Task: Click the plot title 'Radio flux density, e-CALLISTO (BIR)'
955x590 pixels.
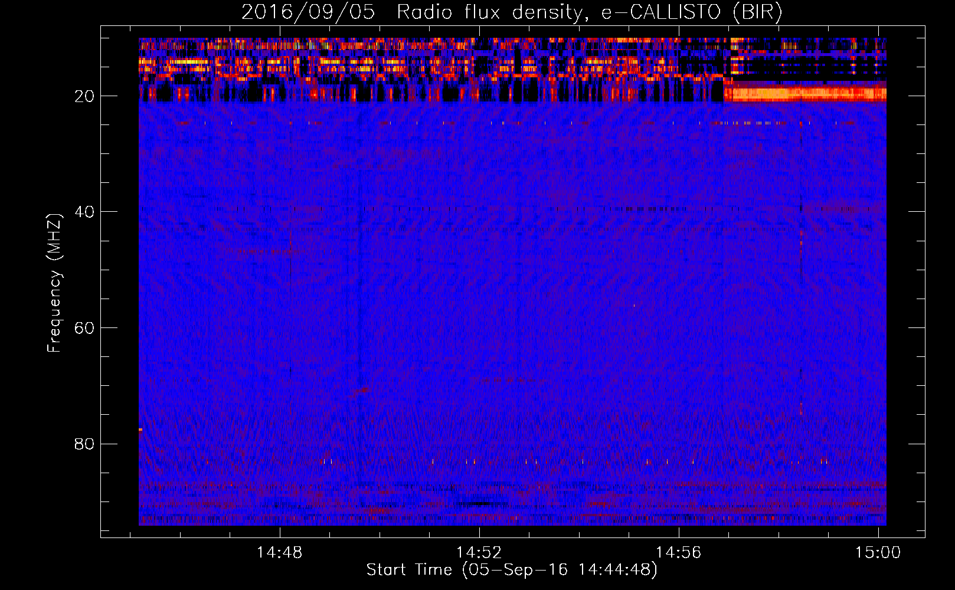Action: (x=589, y=12)
